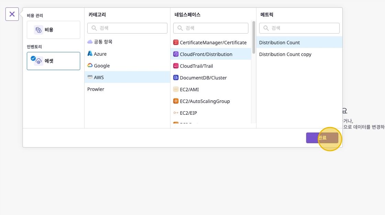Viewport: 385px width, 215px height.
Task: Select the EC2/EIP namespace
Action: tap(188, 113)
